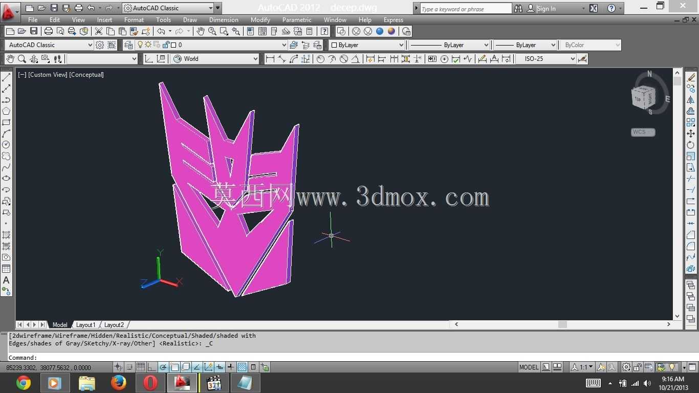Click the Workspace Settings gear icon
Image resolution: width=699 pixels, height=393 pixels.
(100, 45)
